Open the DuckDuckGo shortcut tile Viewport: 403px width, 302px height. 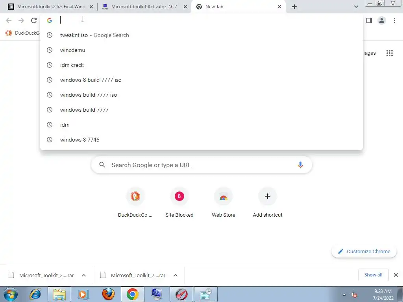coord(135,203)
